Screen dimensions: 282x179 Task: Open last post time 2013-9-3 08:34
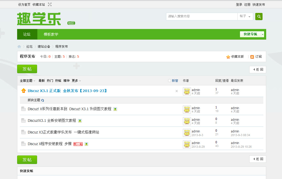click(240, 135)
